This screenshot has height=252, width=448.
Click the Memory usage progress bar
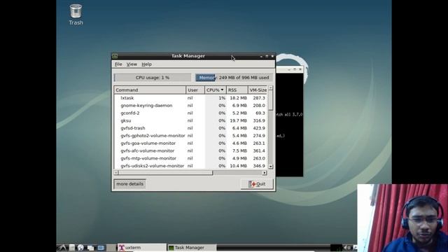234,78
